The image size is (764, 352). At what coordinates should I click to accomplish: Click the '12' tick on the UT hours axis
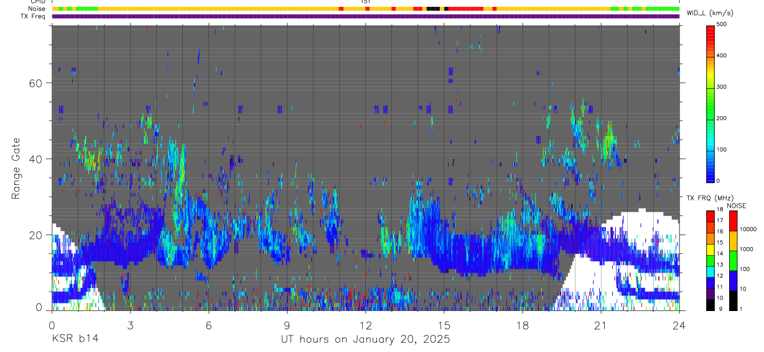coord(365,325)
